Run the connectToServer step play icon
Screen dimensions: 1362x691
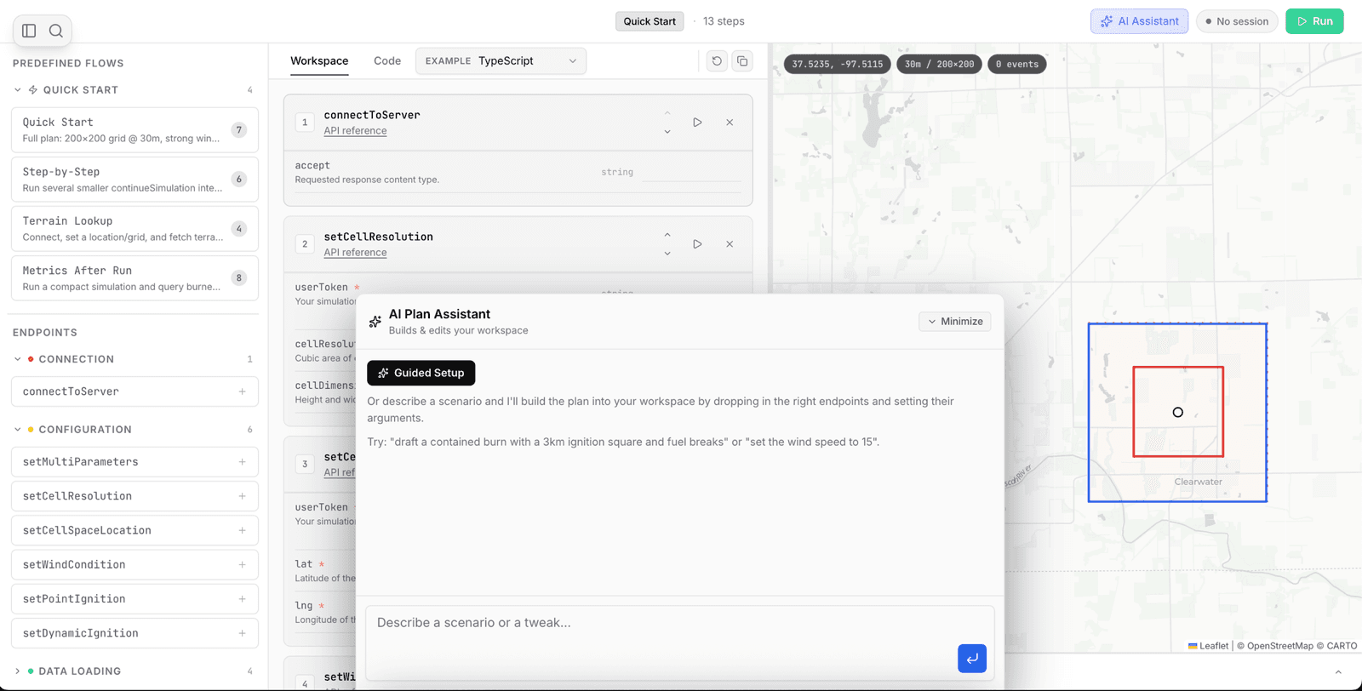697,123
